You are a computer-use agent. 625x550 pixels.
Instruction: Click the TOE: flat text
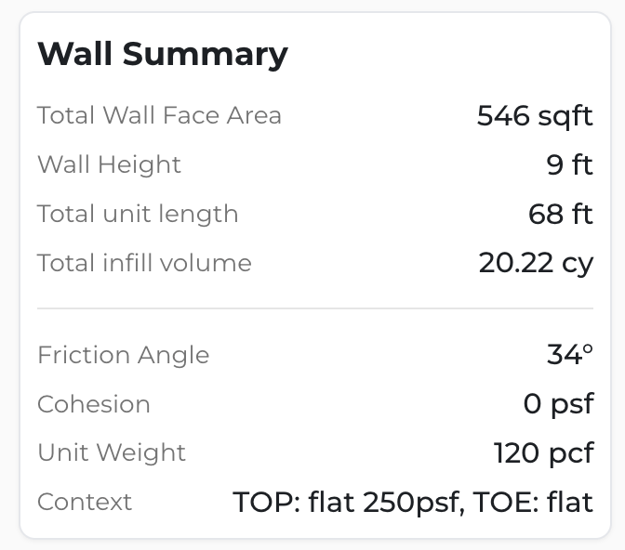point(533,502)
